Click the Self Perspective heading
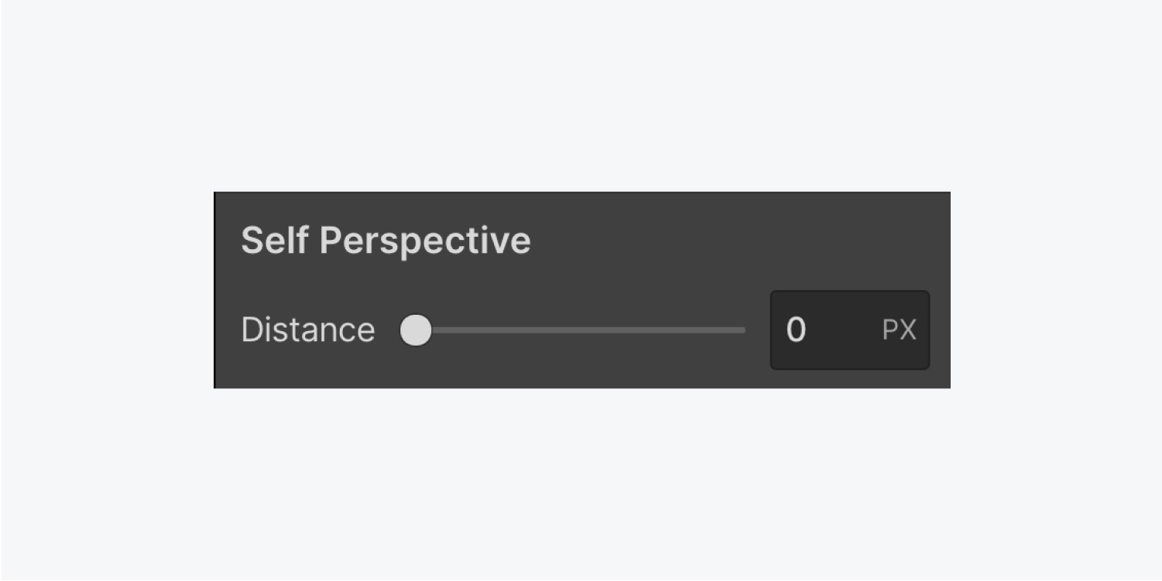 point(386,241)
